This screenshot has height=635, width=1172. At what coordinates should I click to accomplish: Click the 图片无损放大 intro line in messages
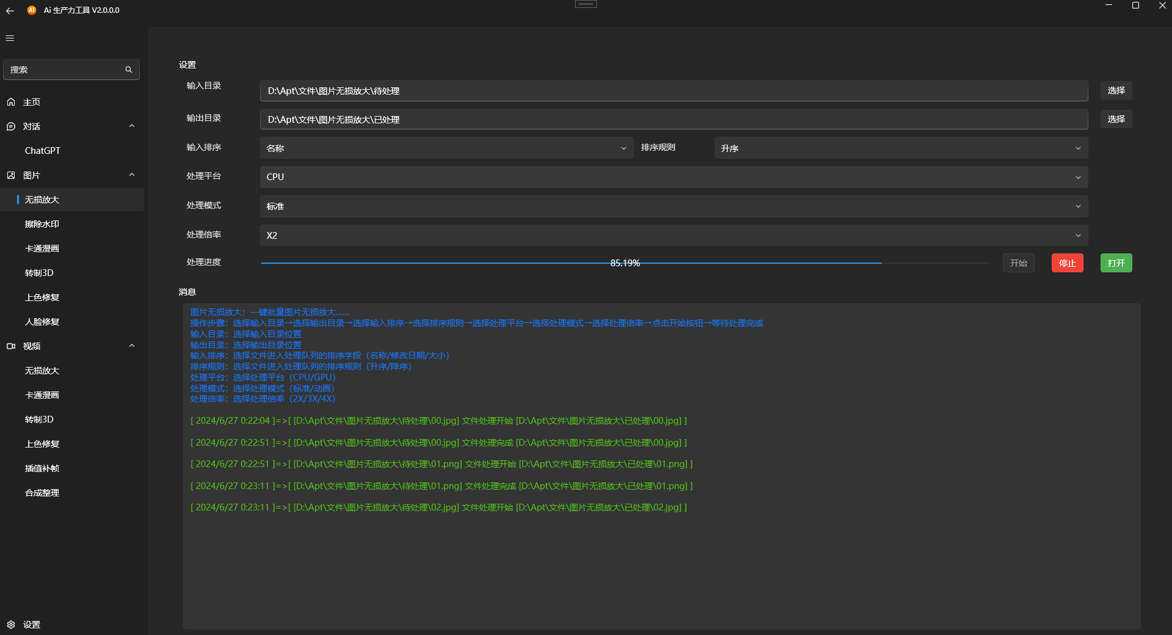click(x=270, y=312)
